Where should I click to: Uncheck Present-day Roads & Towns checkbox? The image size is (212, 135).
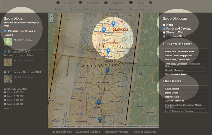tap(6, 31)
